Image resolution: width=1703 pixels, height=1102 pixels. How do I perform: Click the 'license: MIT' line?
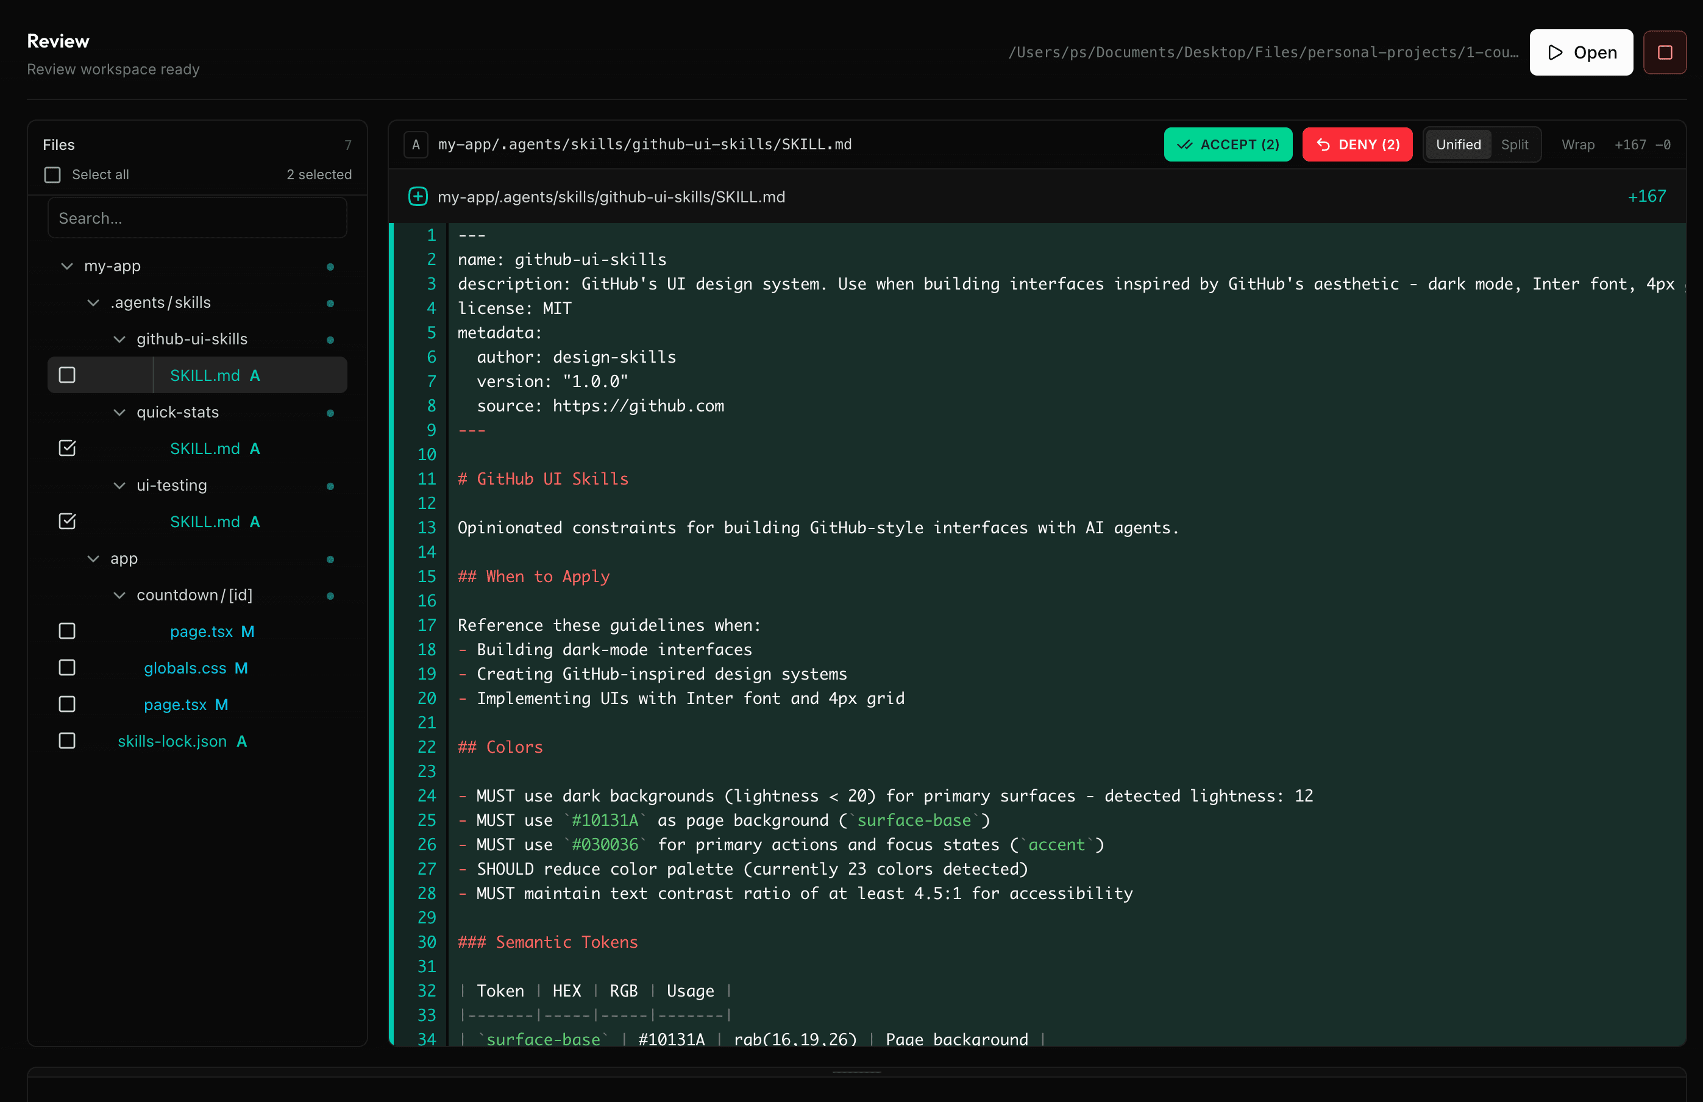pyautogui.click(x=514, y=308)
